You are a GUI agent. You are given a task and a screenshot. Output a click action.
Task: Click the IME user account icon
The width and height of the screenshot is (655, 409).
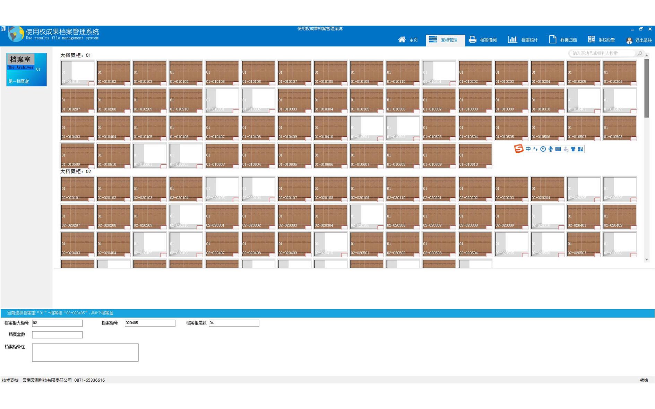pos(566,149)
